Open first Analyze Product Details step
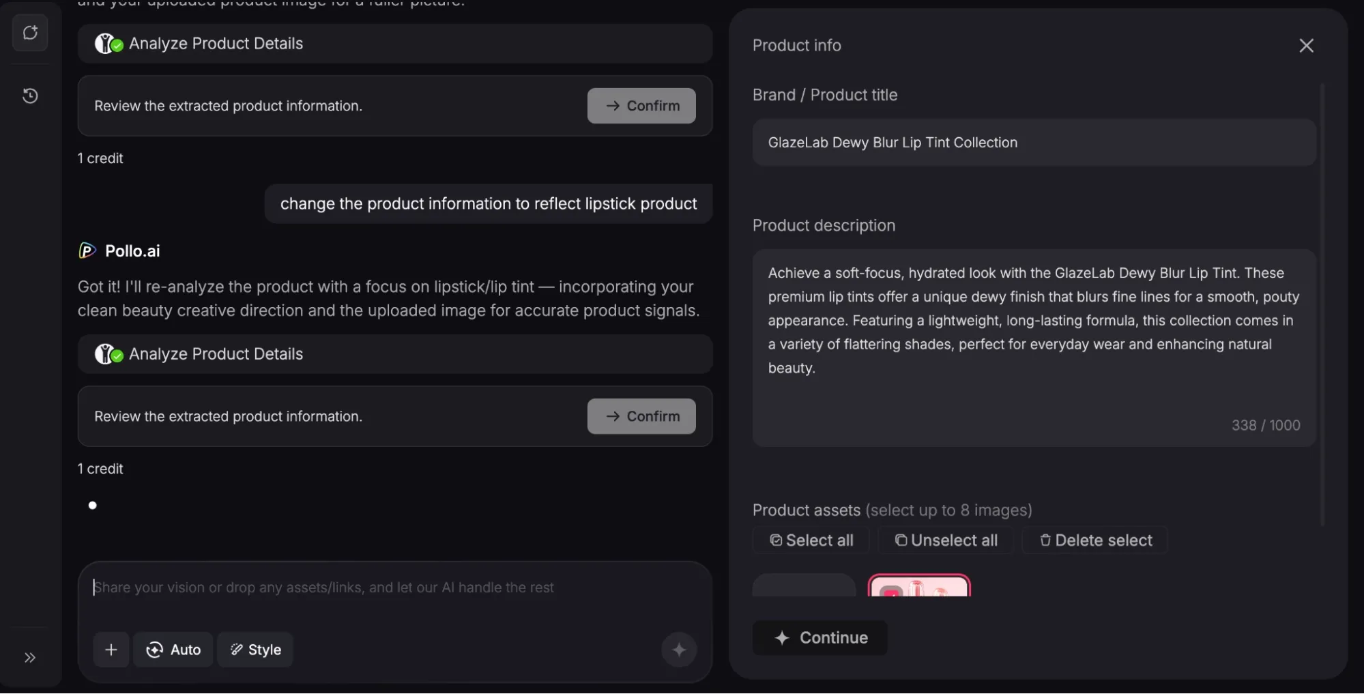This screenshot has width=1364, height=694. pos(395,44)
